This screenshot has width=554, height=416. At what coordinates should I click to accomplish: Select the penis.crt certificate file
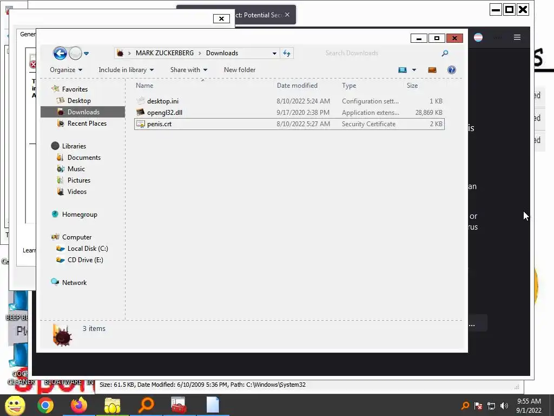tap(289, 124)
